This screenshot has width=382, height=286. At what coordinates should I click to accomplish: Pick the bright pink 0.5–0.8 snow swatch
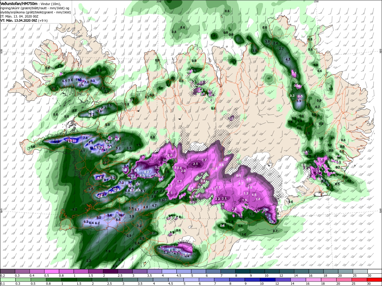51,271
